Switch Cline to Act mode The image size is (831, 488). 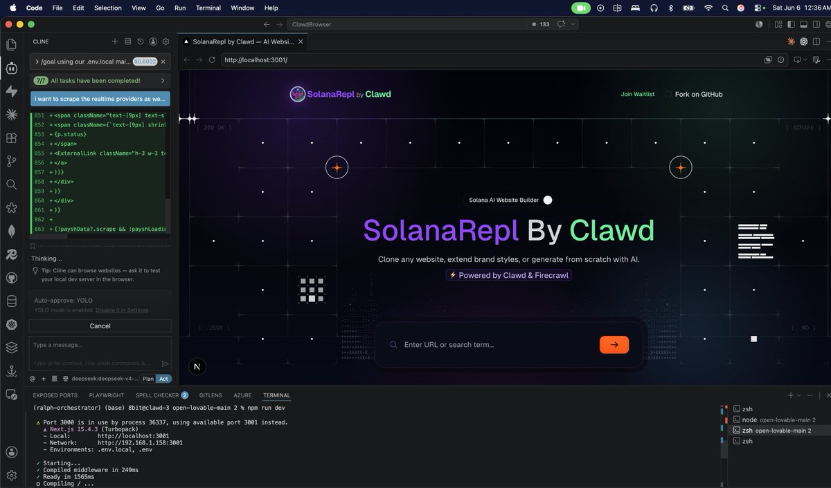[x=163, y=379]
